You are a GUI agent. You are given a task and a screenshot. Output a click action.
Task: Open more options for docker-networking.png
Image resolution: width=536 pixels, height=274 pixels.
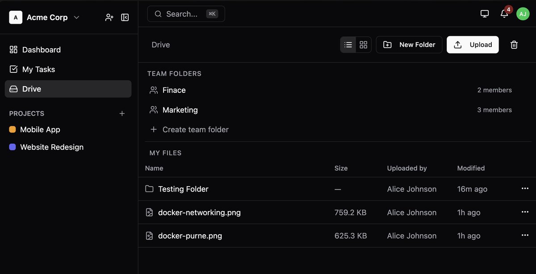click(x=525, y=212)
